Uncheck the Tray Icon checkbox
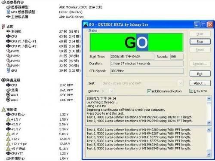The width and height of the screenshot is (215, 161). 191,91
